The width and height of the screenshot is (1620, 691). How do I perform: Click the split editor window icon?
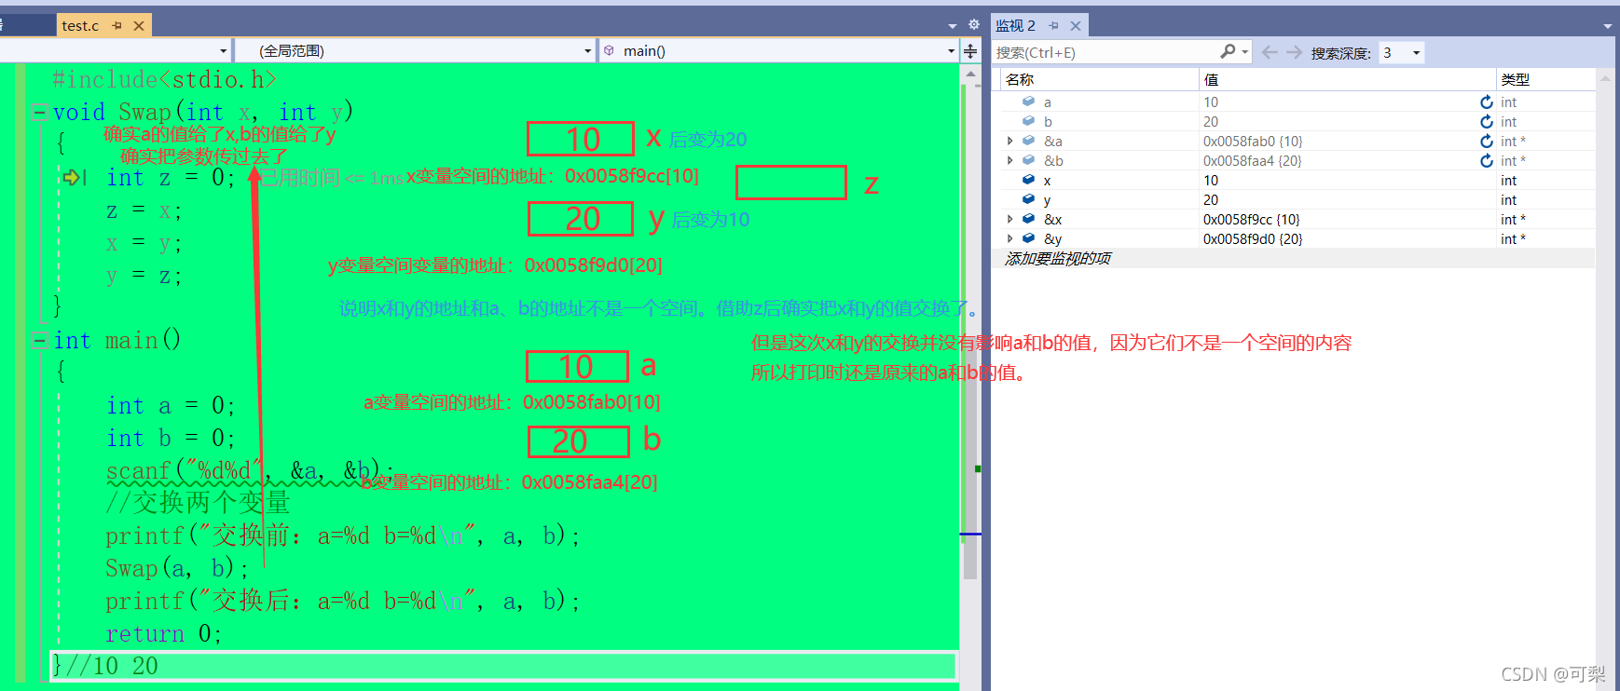[x=970, y=50]
